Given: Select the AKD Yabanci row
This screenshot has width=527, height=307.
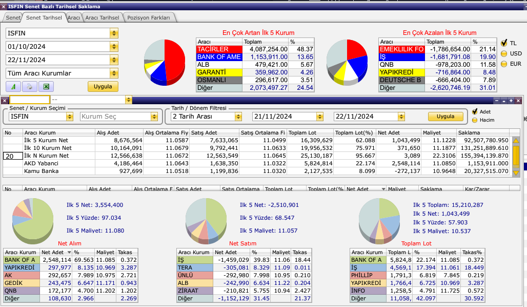Looking at the screenshot, I should point(257,164).
